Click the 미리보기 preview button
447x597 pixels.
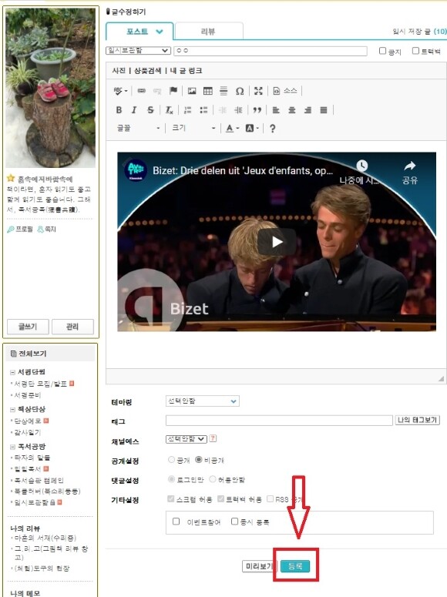(258, 566)
